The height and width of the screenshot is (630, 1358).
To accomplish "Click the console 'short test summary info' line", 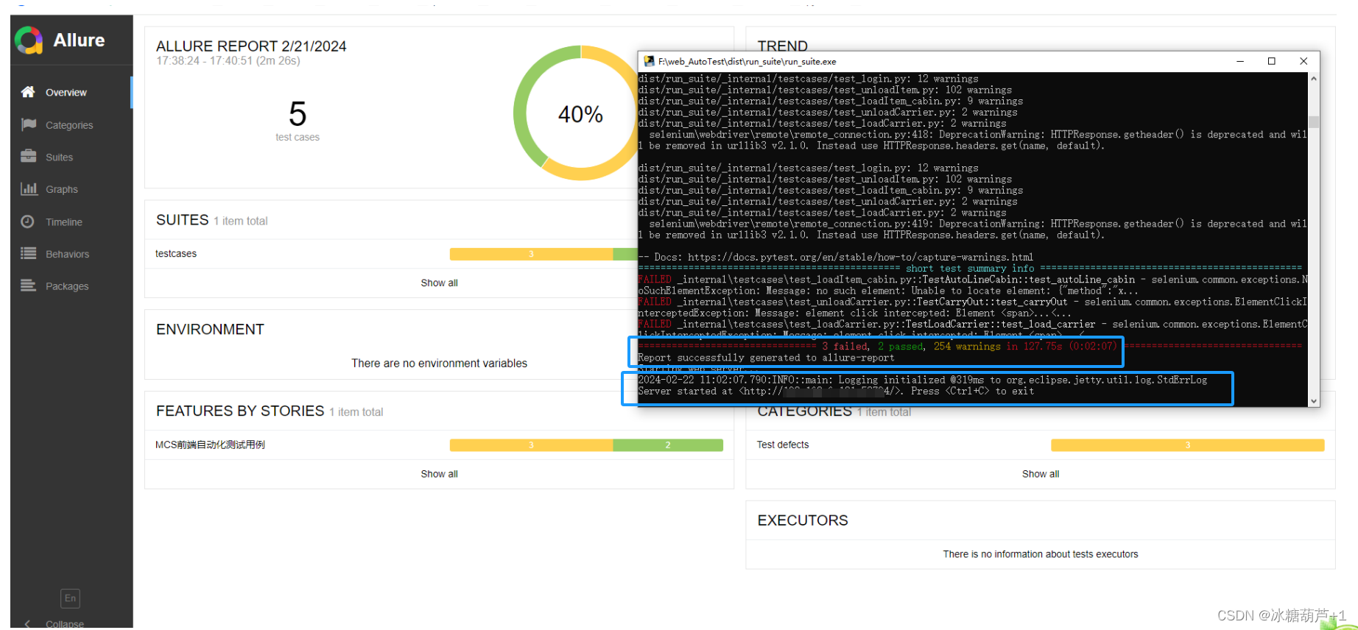I will (x=970, y=269).
